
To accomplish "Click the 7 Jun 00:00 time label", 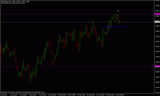I will (x=23, y=95).
